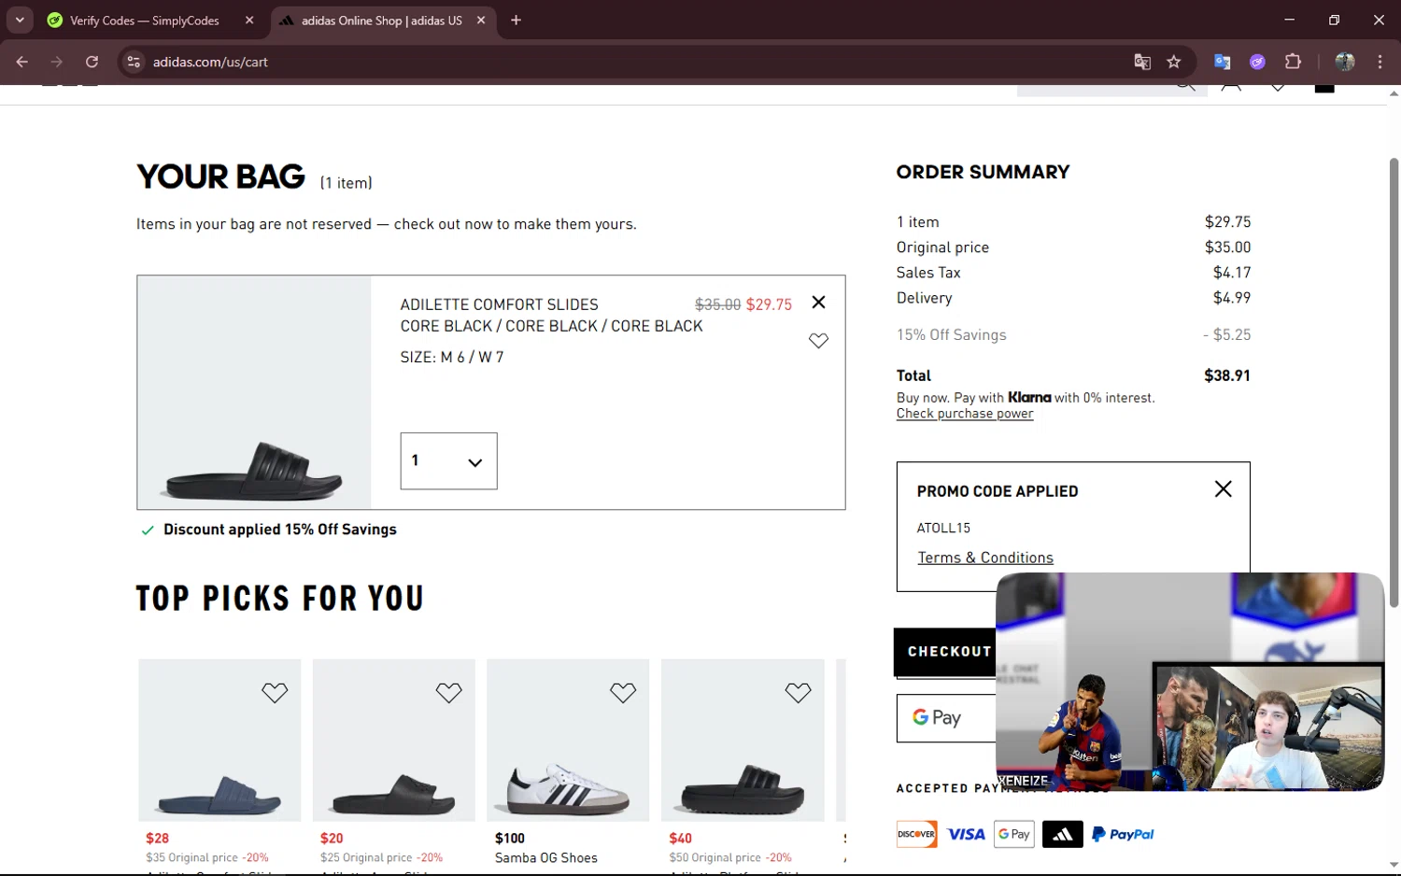Click the PayPal payment icon
Screen dimensions: 1401x876
1123,834
